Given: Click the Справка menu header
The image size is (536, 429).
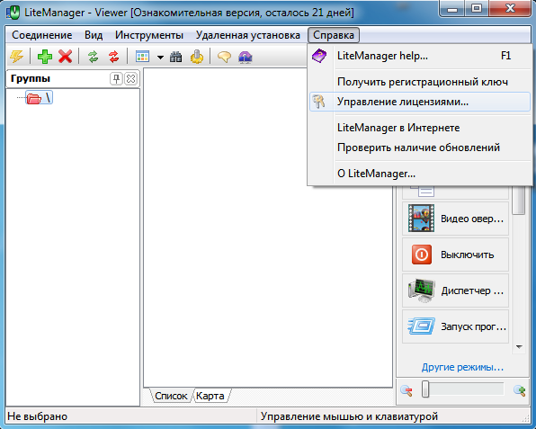Looking at the screenshot, I should tap(334, 35).
